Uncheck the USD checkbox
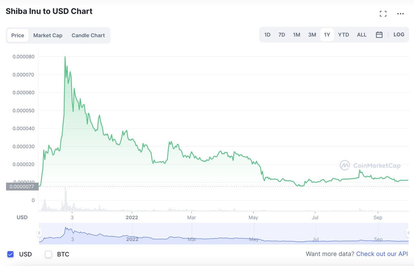The height and width of the screenshot is (266, 414). pos(11,254)
